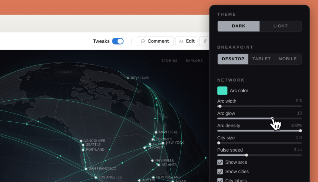Viewport: 318px width, 182px height.
Task: Click the Edit button
Action: point(186,41)
